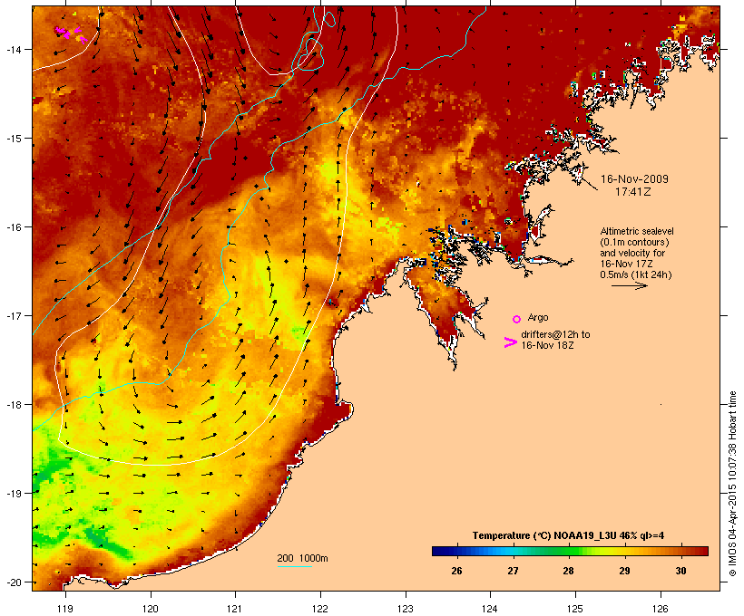
Task: Click the longitude label 120
Action: click(151, 609)
